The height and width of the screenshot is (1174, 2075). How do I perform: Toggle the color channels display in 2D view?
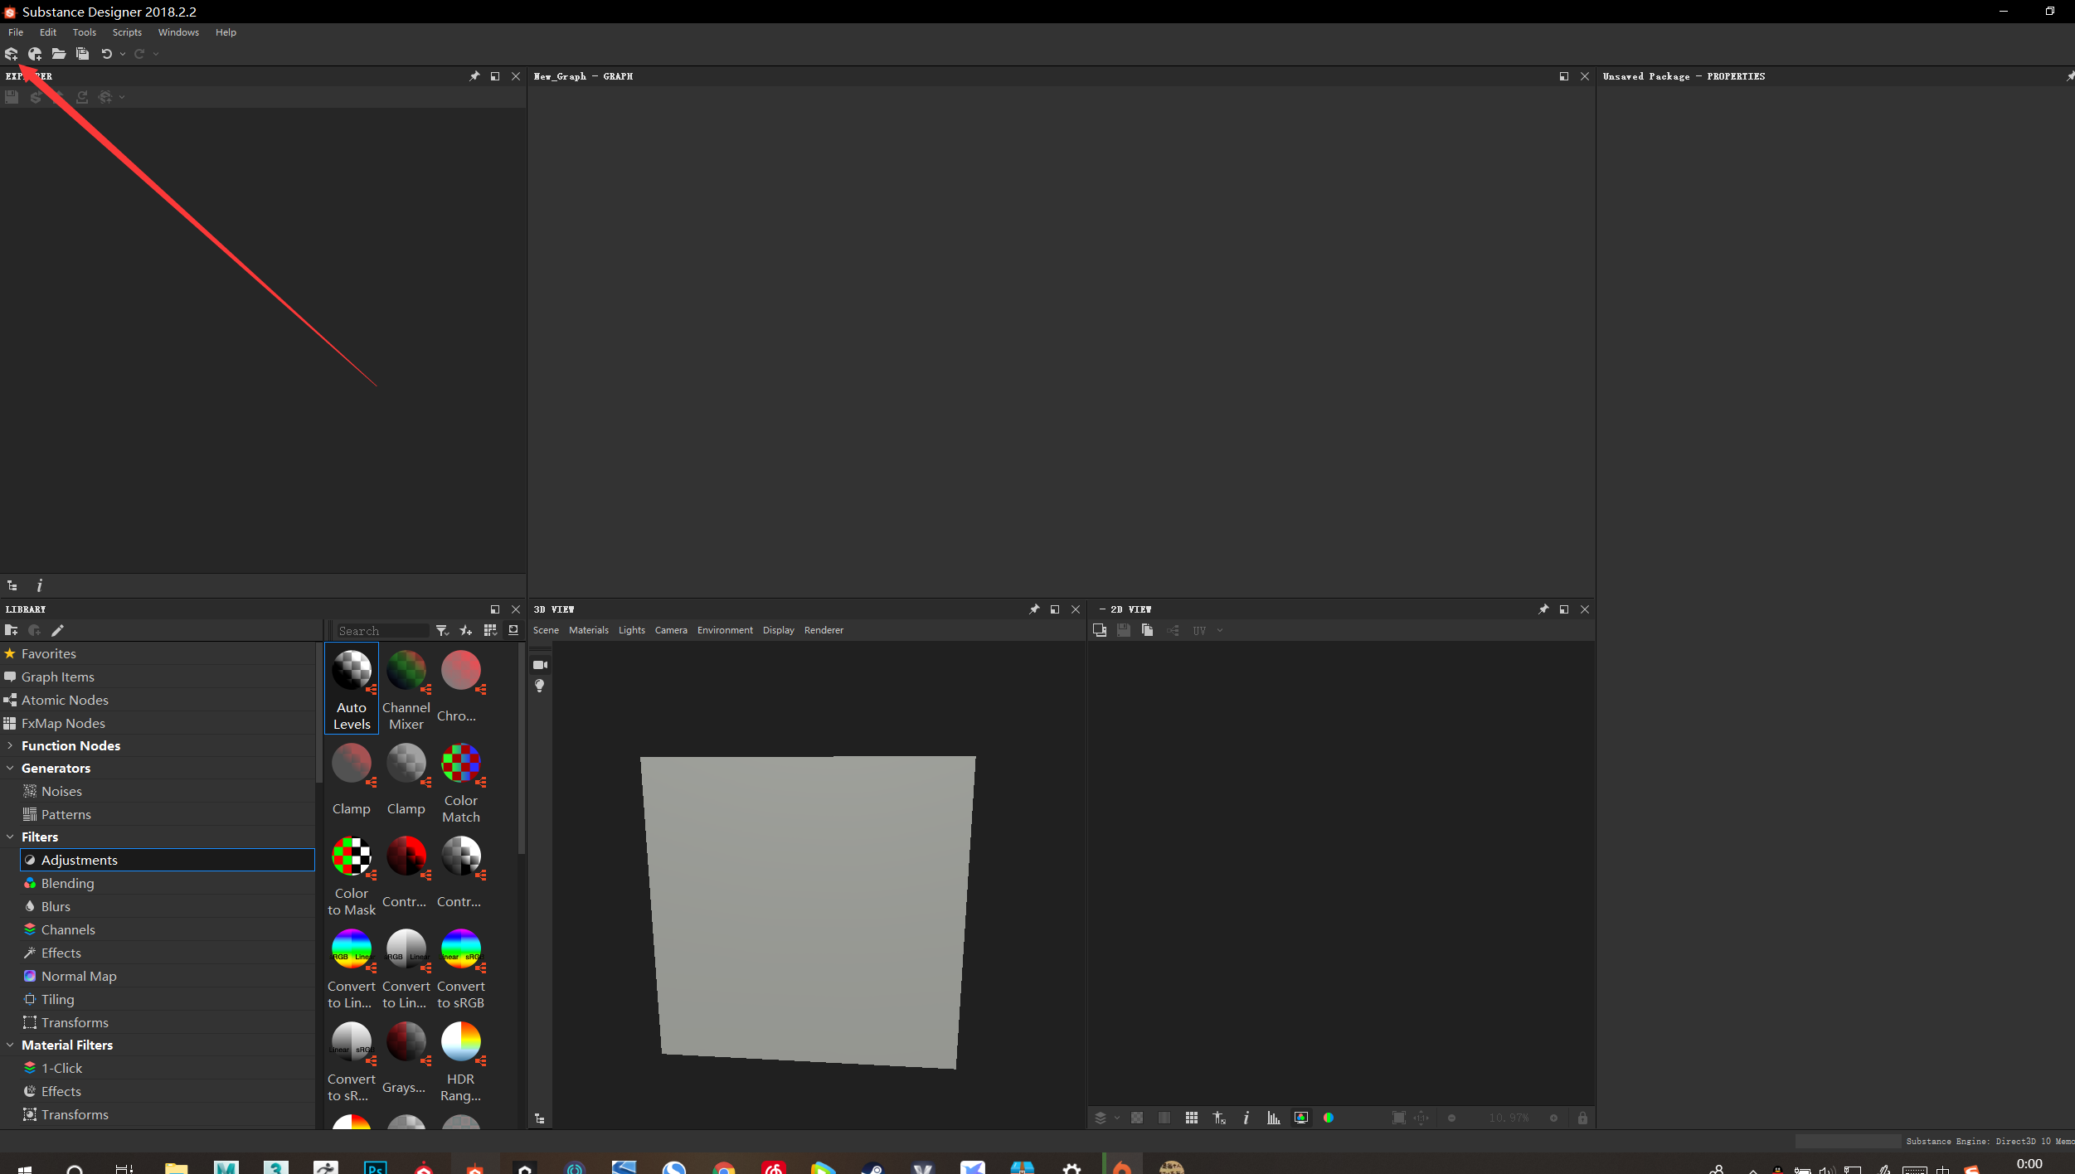click(x=1329, y=1117)
